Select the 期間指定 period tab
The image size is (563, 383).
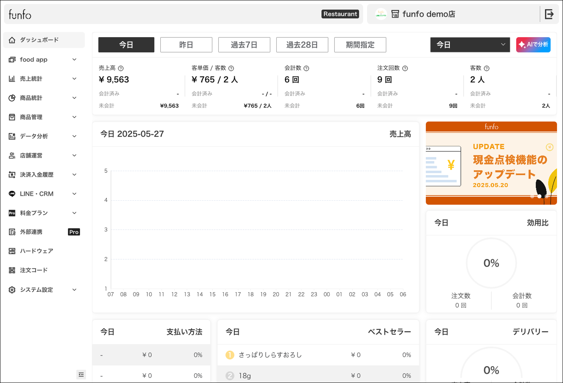pos(360,45)
